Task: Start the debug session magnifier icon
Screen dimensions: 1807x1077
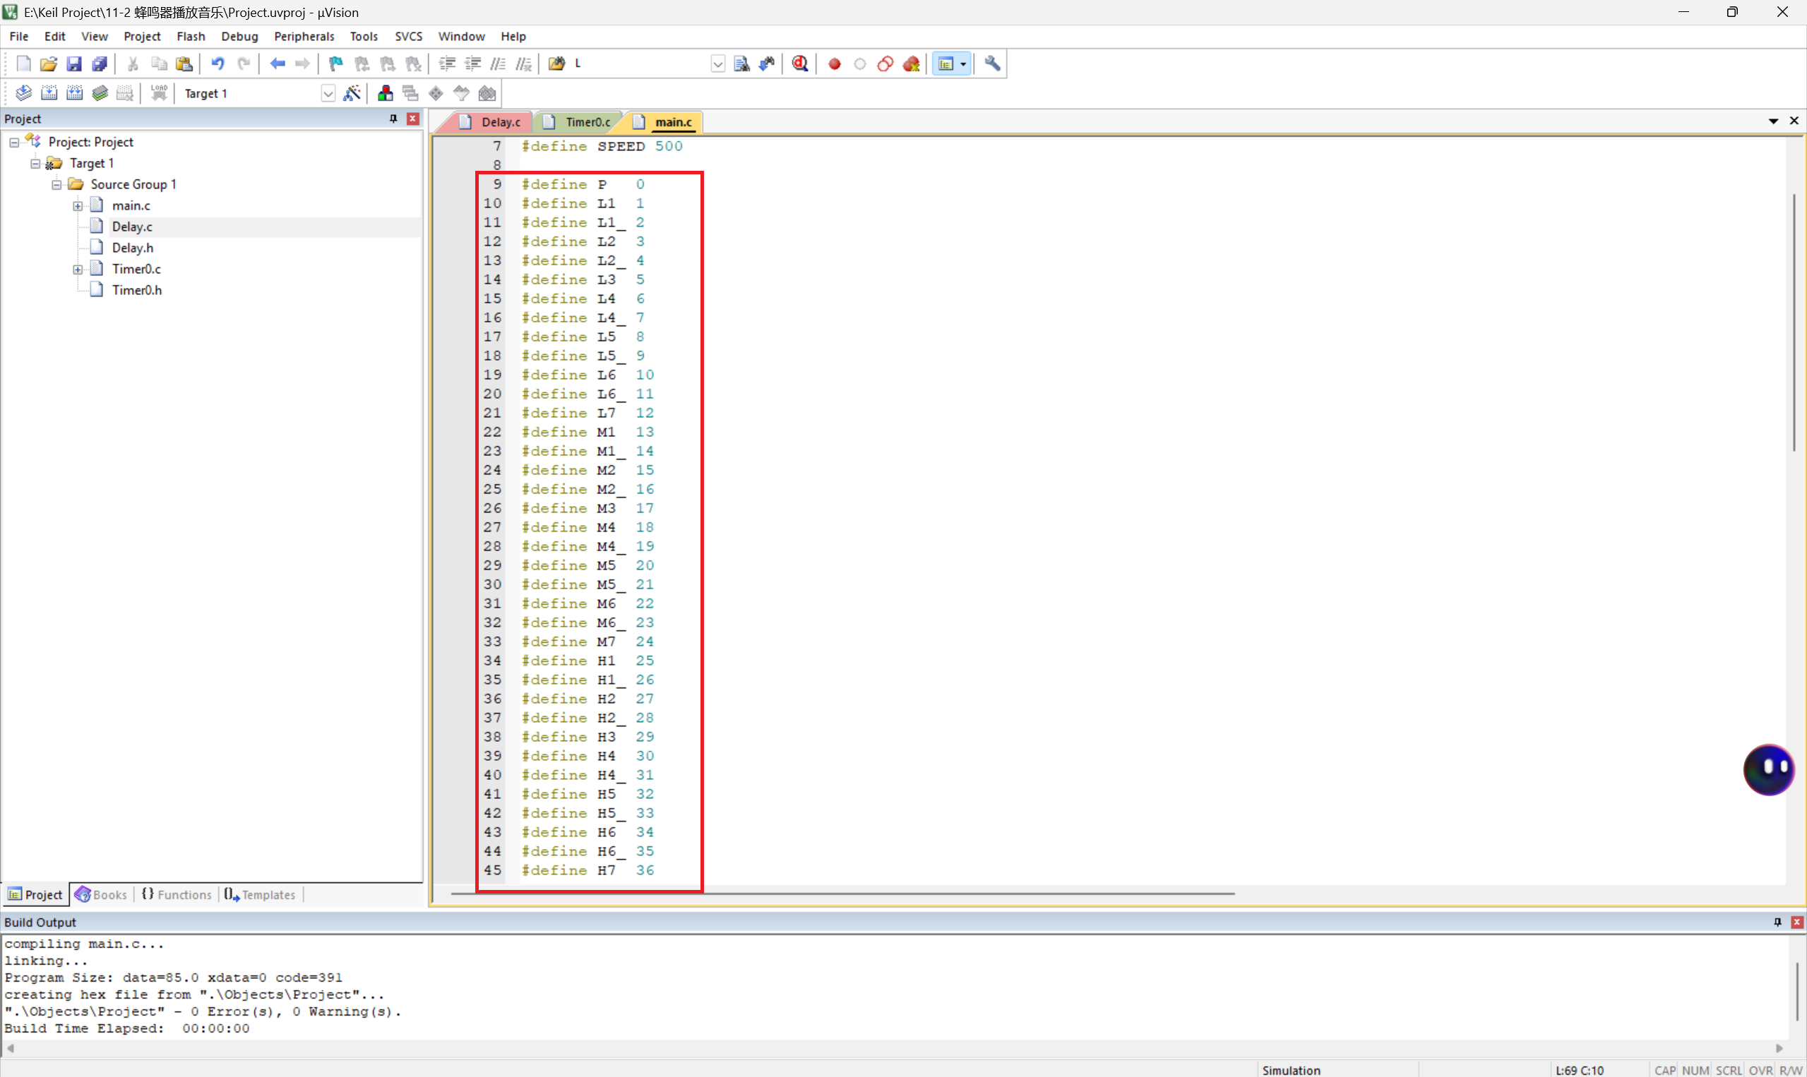Action: (x=800, y=64)
